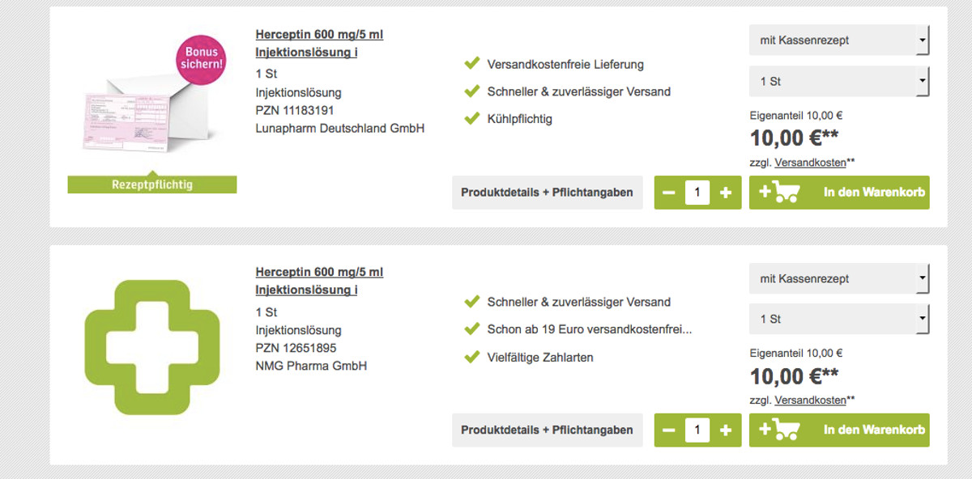Click the green cross placeholder product image
Image resolution: width=972 pixels, height=479 pixels.
tap(151, 346)
